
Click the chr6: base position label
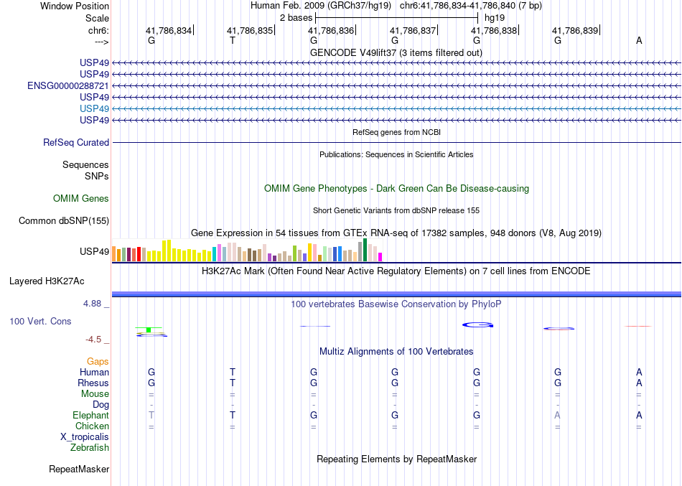tap(98, 30)
